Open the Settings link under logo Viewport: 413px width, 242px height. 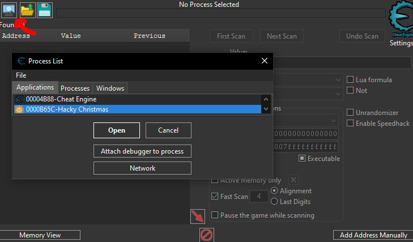point(401,43)
